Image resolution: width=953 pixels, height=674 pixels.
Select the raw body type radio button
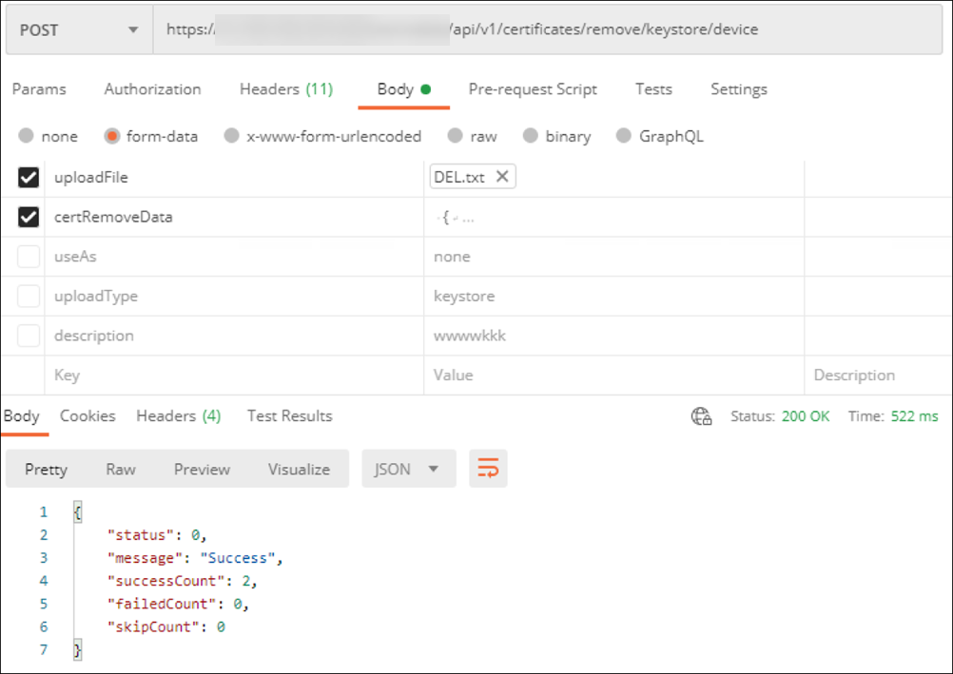click(x=457, y=136)
